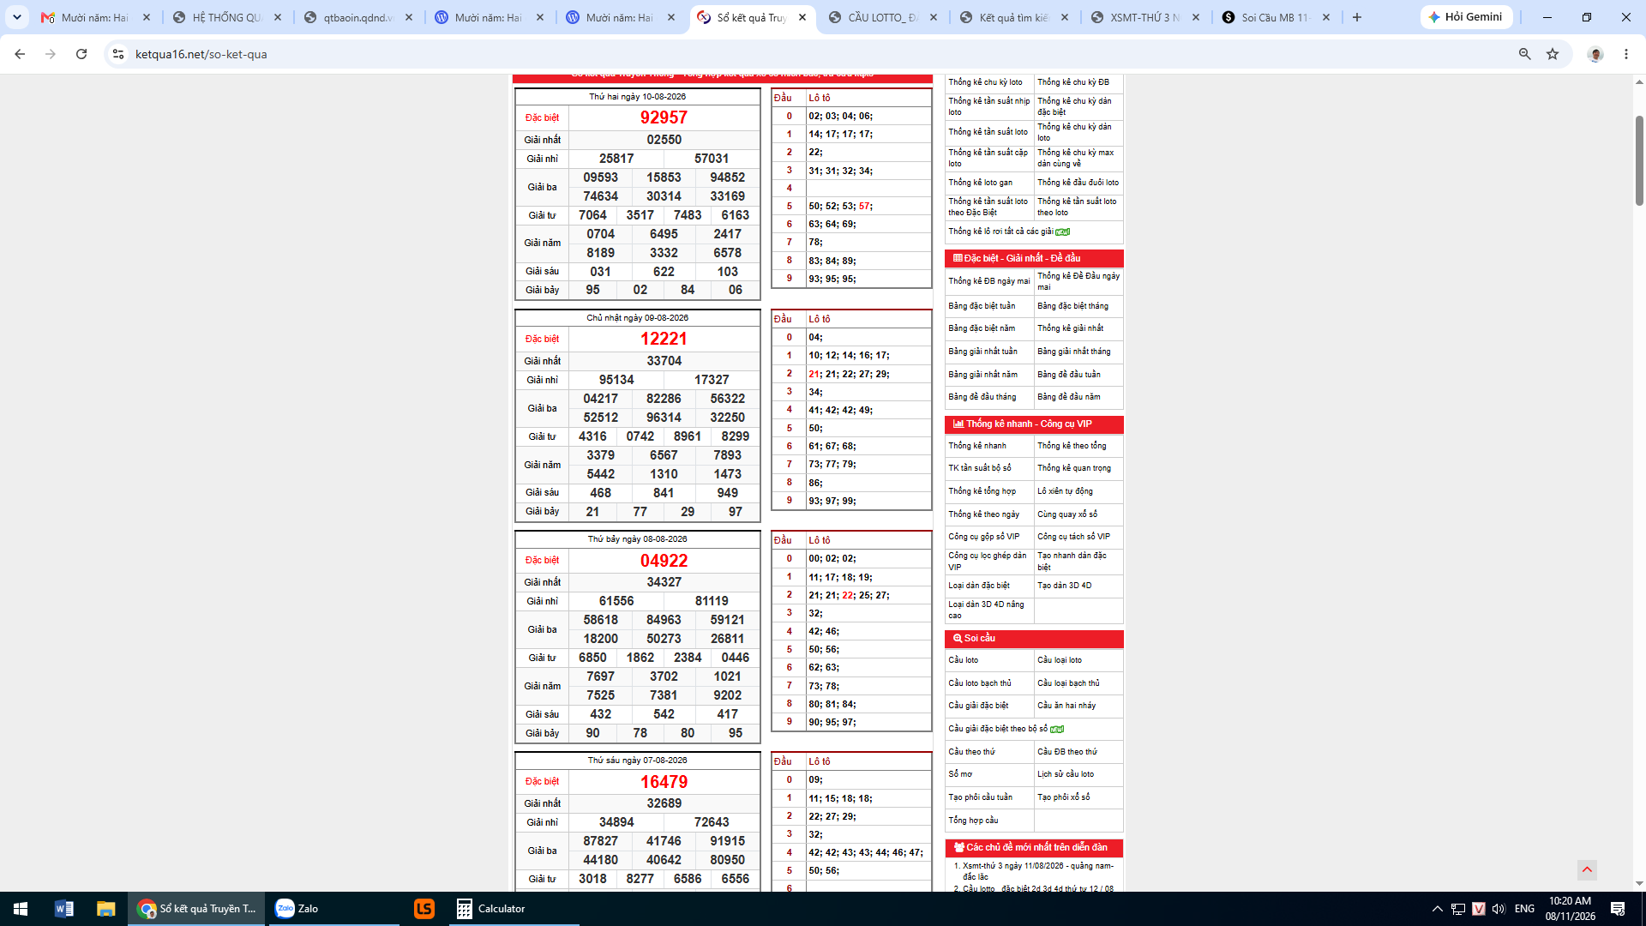Image resolution: width=1646 pixels, height=926 pixels.
Task: Open Zalo from the taskbar
Action: (335, 909)
